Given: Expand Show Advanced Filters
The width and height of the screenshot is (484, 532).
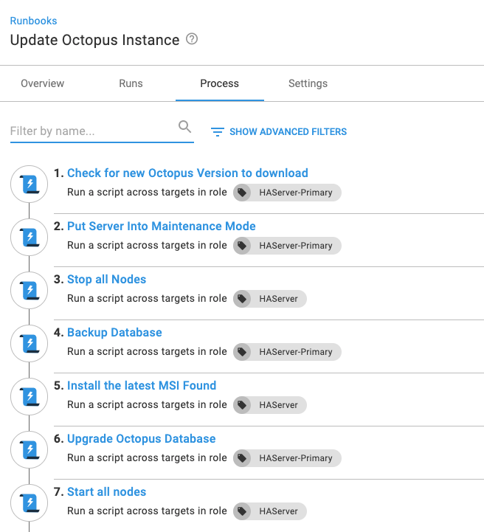Looking at the screenshot, I should [x=288, y=132].
